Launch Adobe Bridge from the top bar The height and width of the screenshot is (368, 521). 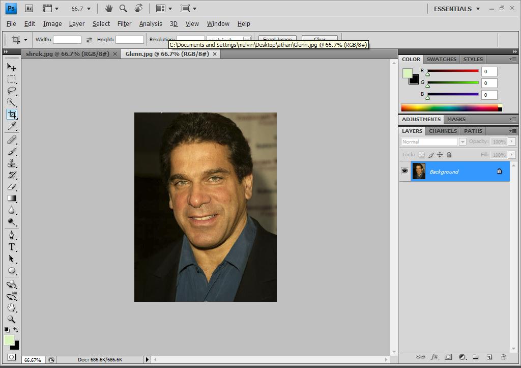point(29,9)
